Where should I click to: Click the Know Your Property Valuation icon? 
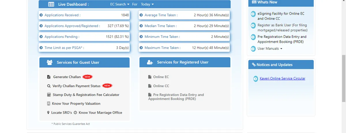(49, 104)
